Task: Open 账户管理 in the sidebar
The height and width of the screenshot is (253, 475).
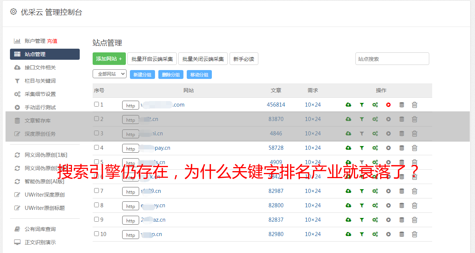Action: tap(35, 41)
